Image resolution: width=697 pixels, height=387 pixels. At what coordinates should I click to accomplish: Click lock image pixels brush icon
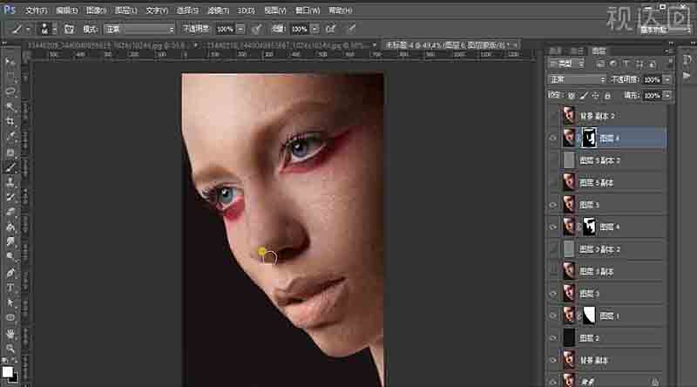click(x=584, y=95)
